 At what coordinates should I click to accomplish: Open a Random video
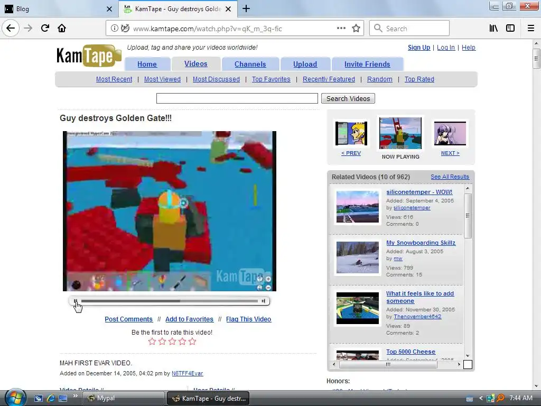click(379, 79)
